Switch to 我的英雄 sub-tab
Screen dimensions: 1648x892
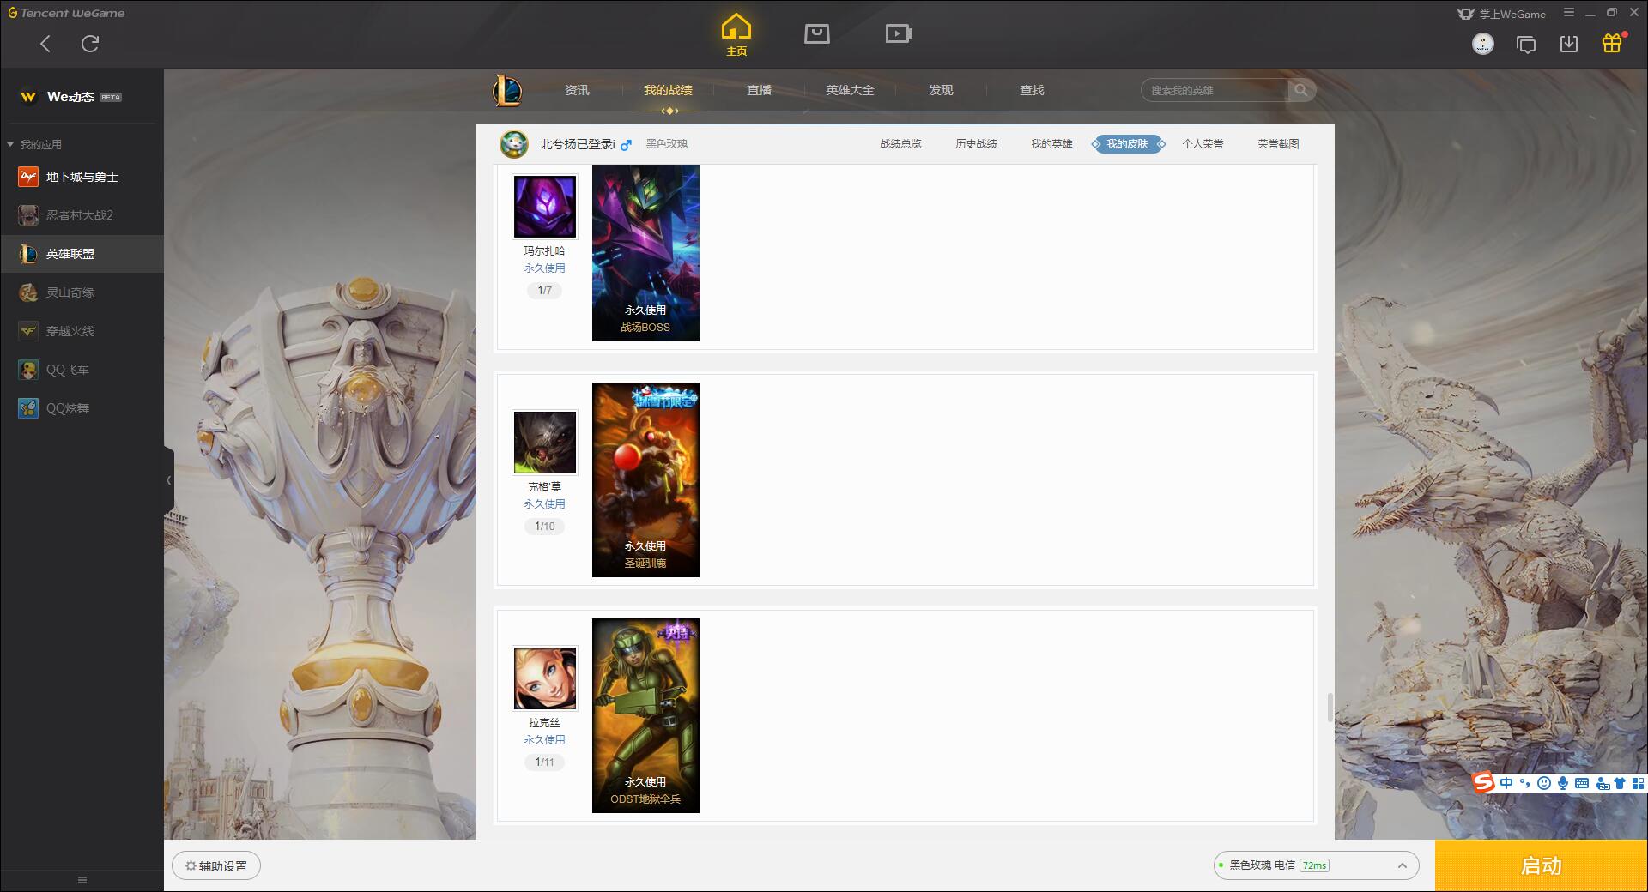pyautogui.click(x=1051, y=144)
